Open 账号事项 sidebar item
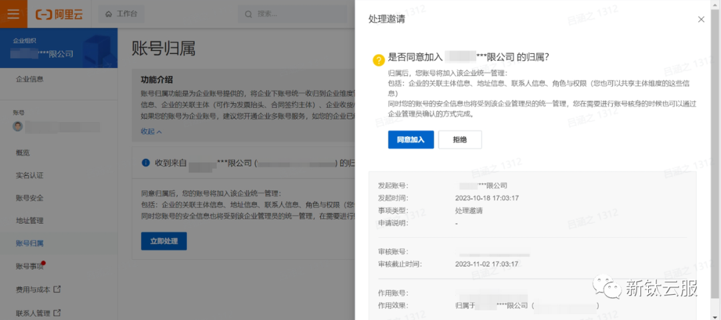This screenshot has height=320, width=721. [29, 266]
